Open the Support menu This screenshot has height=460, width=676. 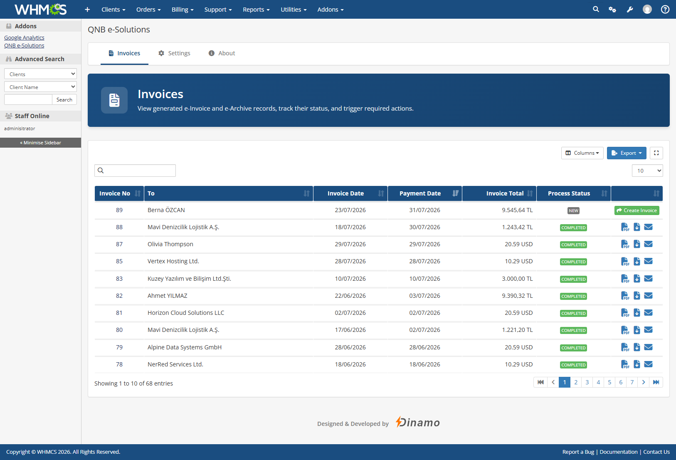point(218,9)
